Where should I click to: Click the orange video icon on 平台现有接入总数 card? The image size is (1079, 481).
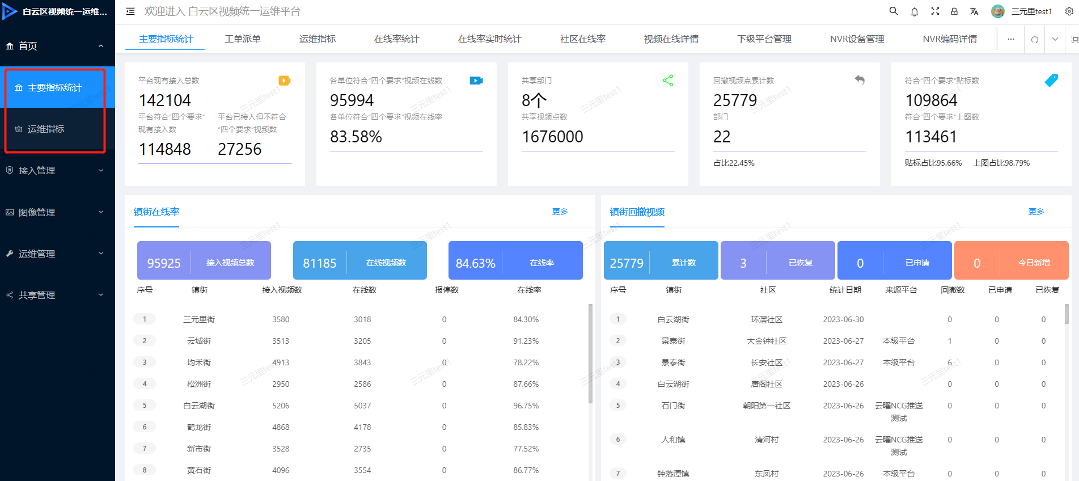285,81
